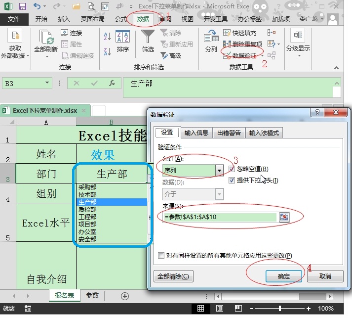Switch to Normal view in status bar
This screenshot has height=318, width=352.
point(201,308)
